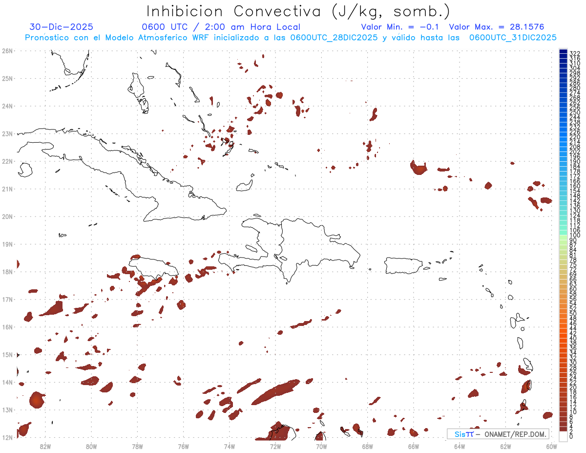Select the legend value "322"

[574, 53]
